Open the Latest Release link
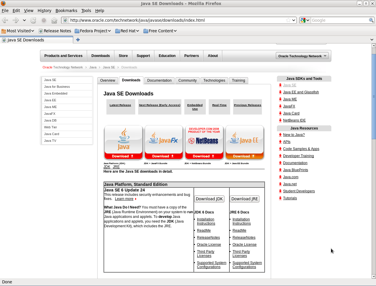376x286 pixels. [120, 105]
